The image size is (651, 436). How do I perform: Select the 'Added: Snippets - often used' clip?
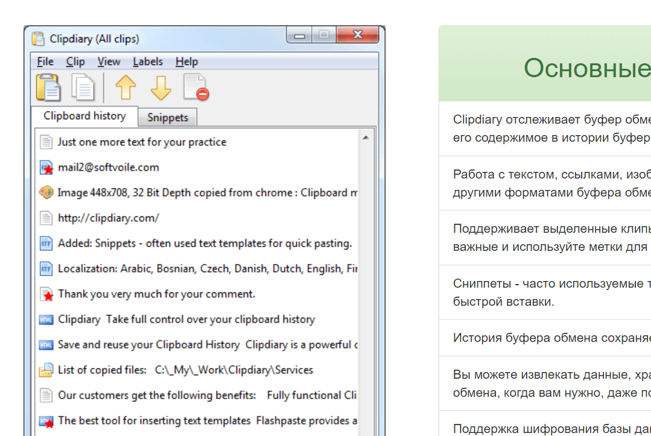pos(205,243)
